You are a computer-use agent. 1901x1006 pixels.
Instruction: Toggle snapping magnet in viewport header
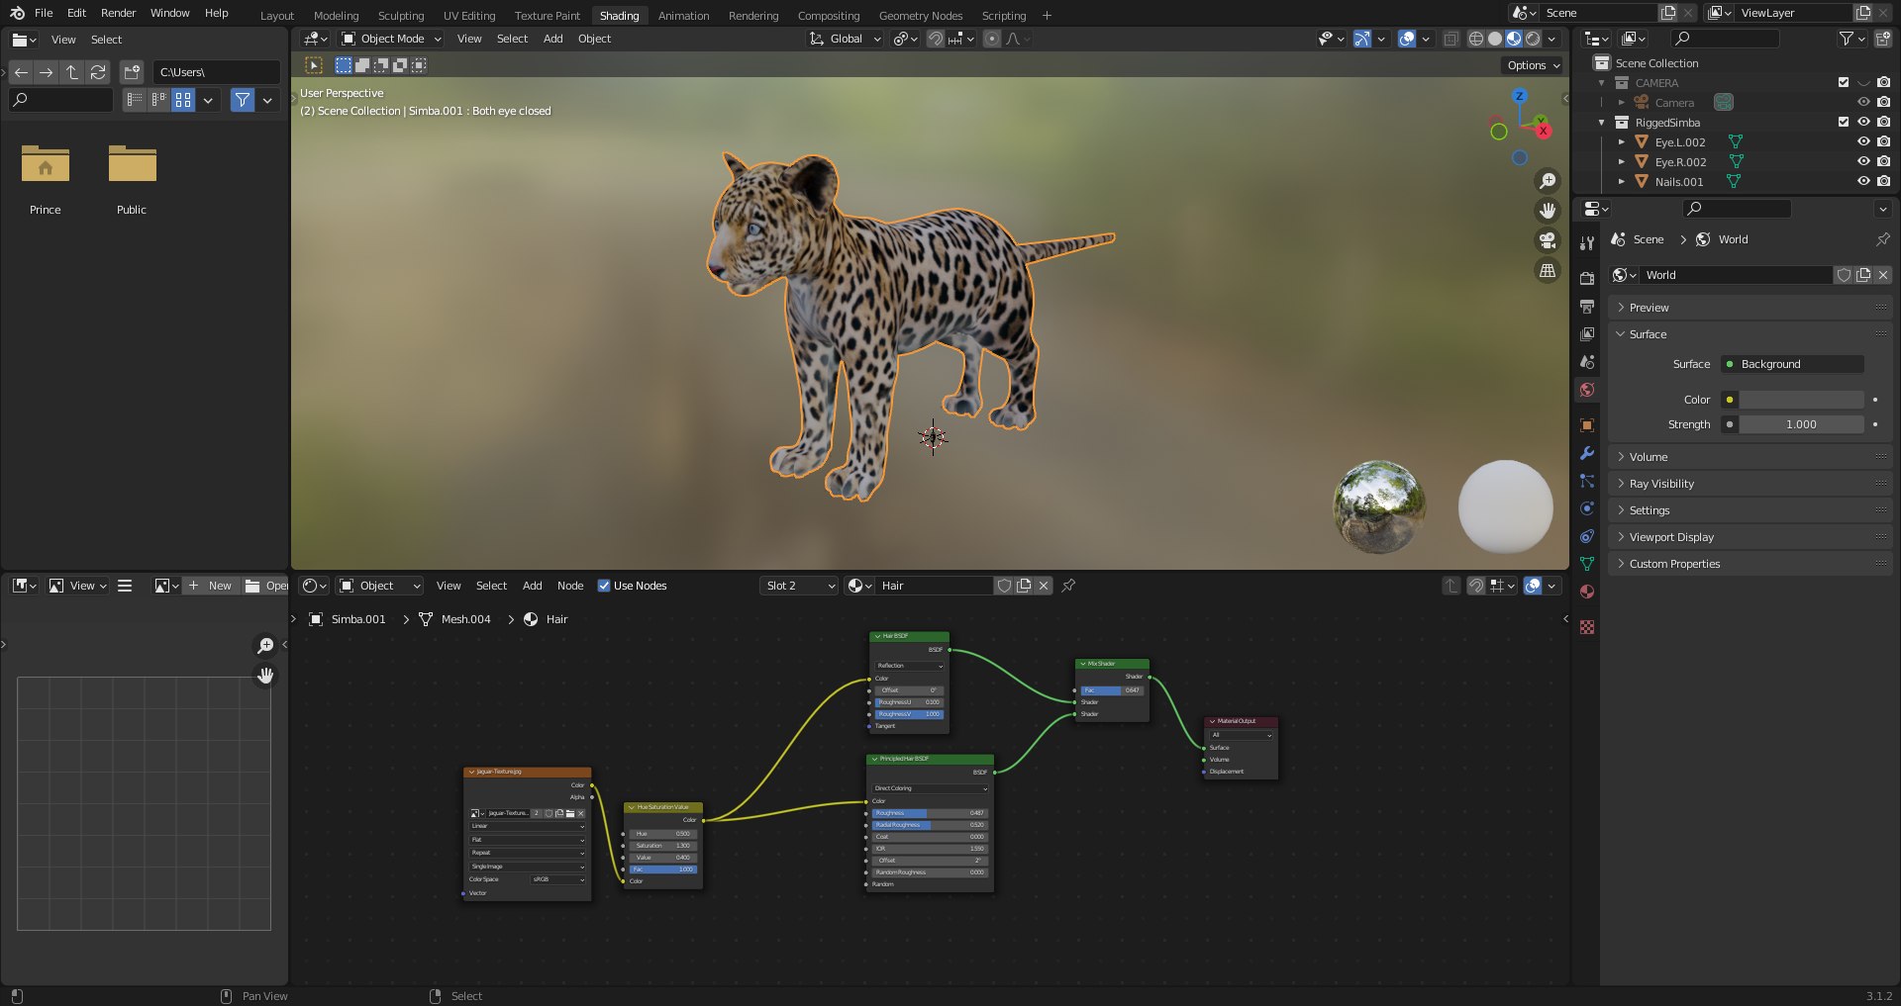935,39
